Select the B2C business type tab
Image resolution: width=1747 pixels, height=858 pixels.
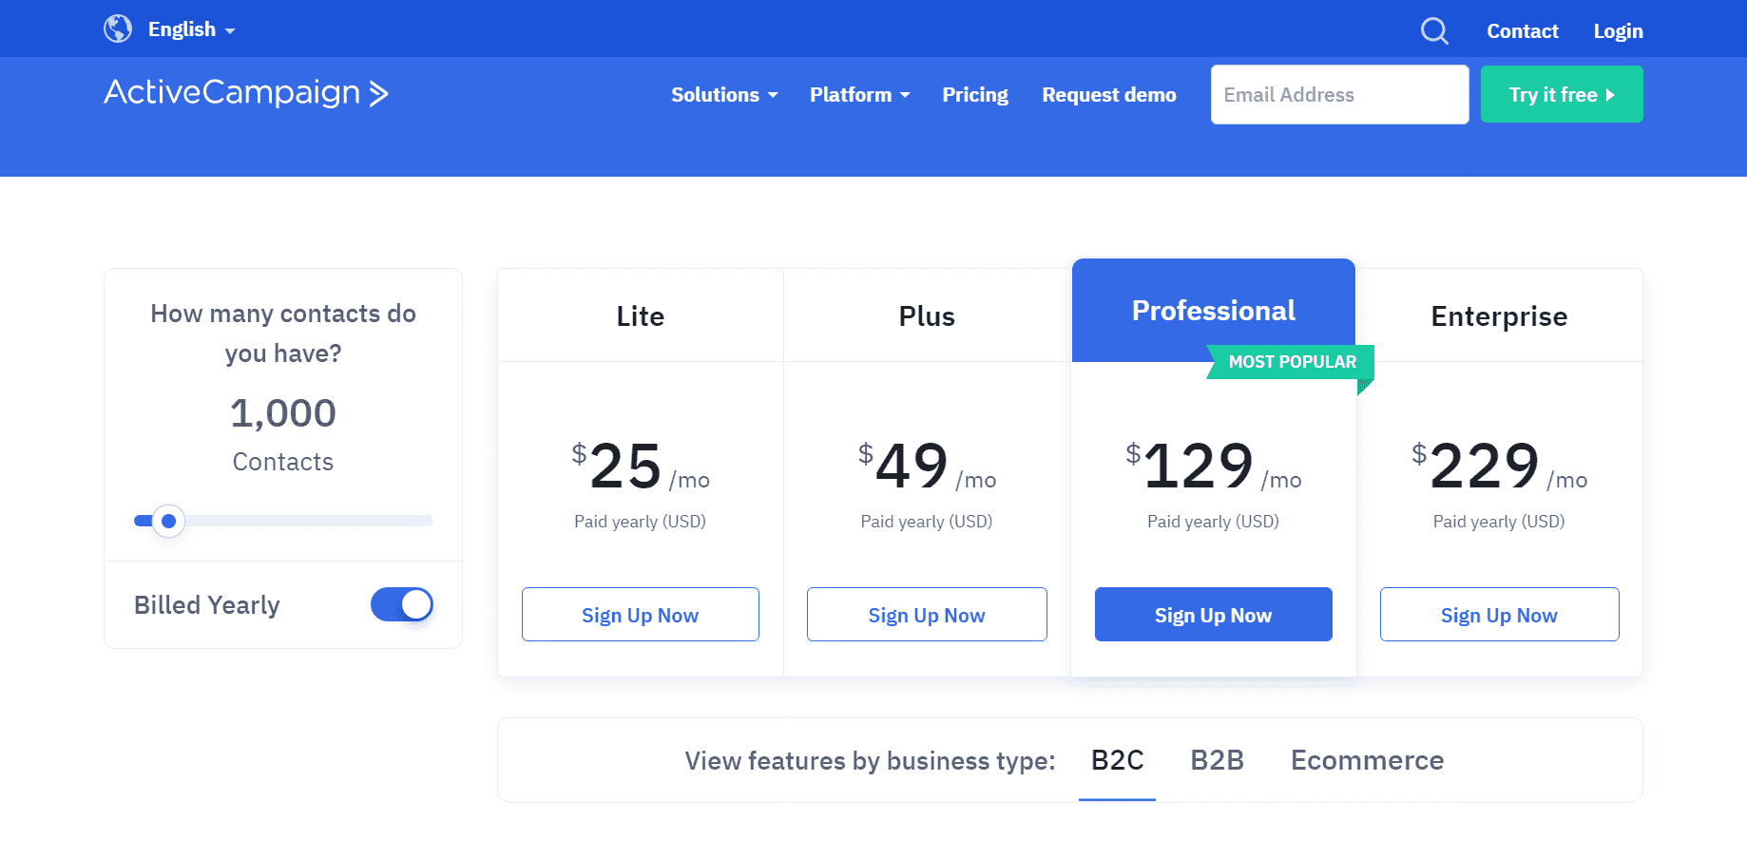(1117, 760)
